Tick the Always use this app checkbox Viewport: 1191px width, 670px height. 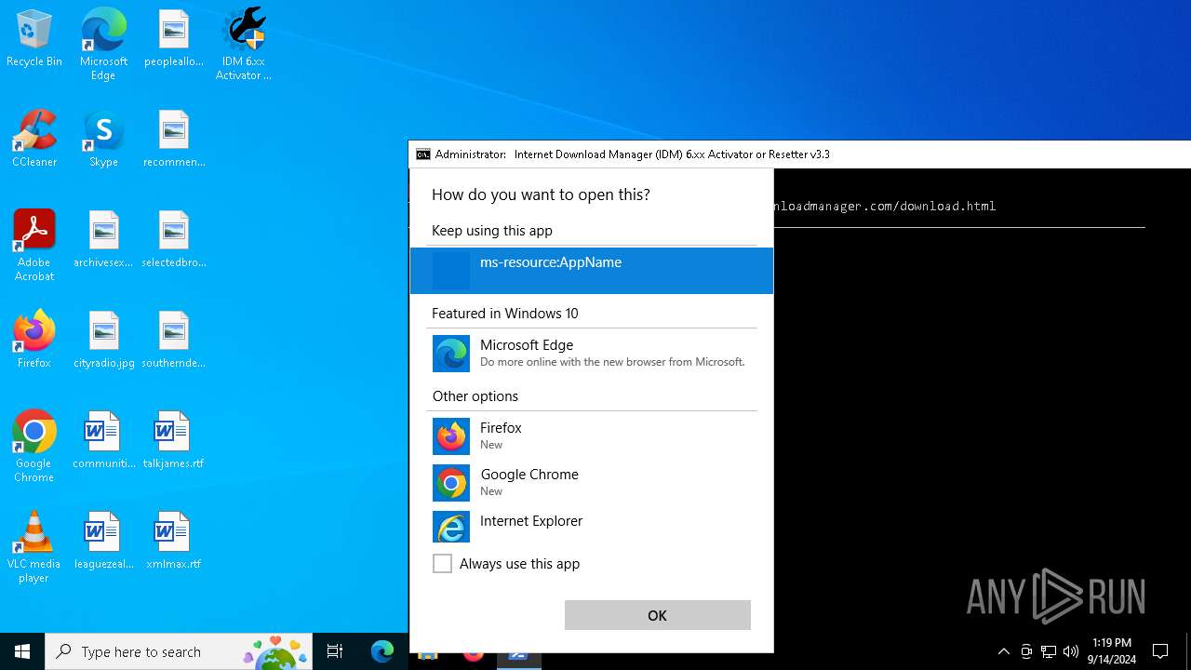tap(443, 564)
